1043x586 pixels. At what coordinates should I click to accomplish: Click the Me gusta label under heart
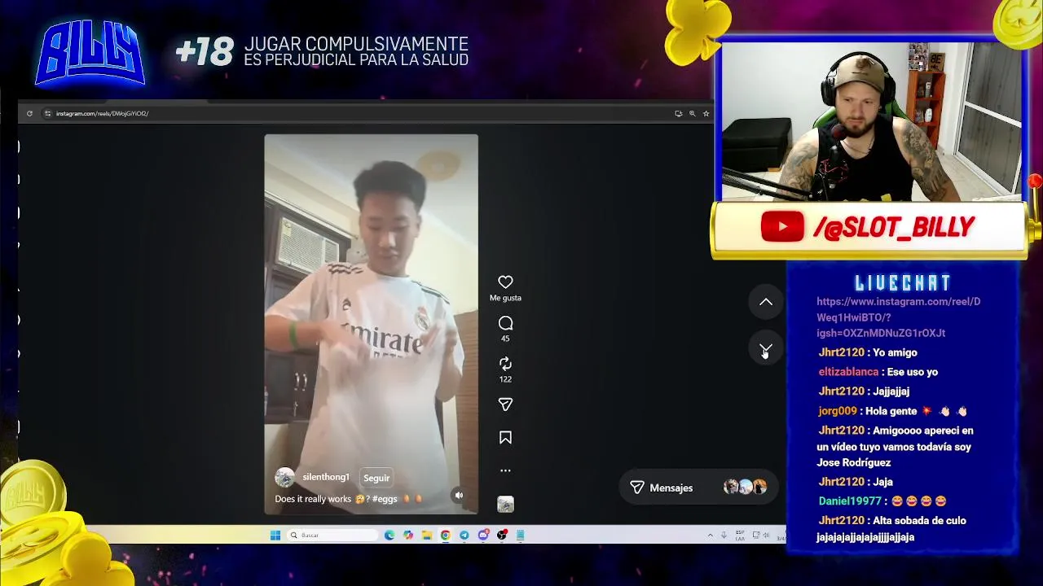[505, 298]
